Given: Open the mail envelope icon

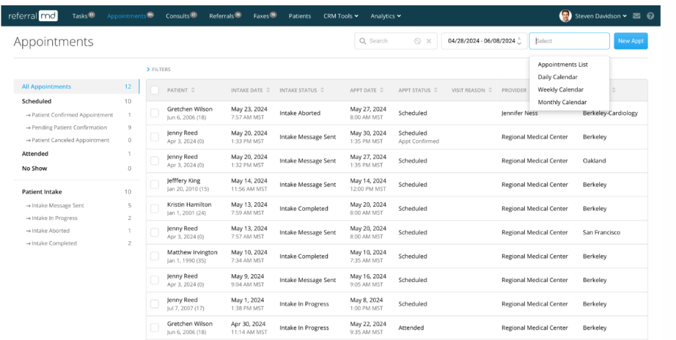Looking at the screenshot, I should pos(636,16).
